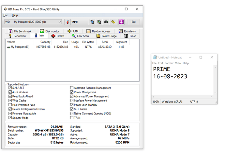Toggle the Native Command Queuing (NCQ) checkbox
Image resolution: width=225 pixels, height=156 pixels.
(72, 113)
